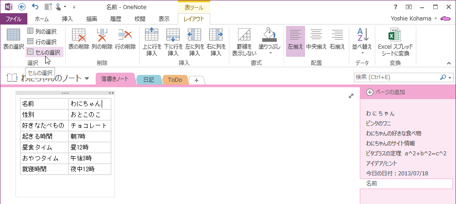Click 表の削除 (Delete Table)

coord(79,40)
